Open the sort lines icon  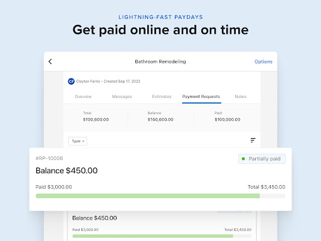point(253,140)
